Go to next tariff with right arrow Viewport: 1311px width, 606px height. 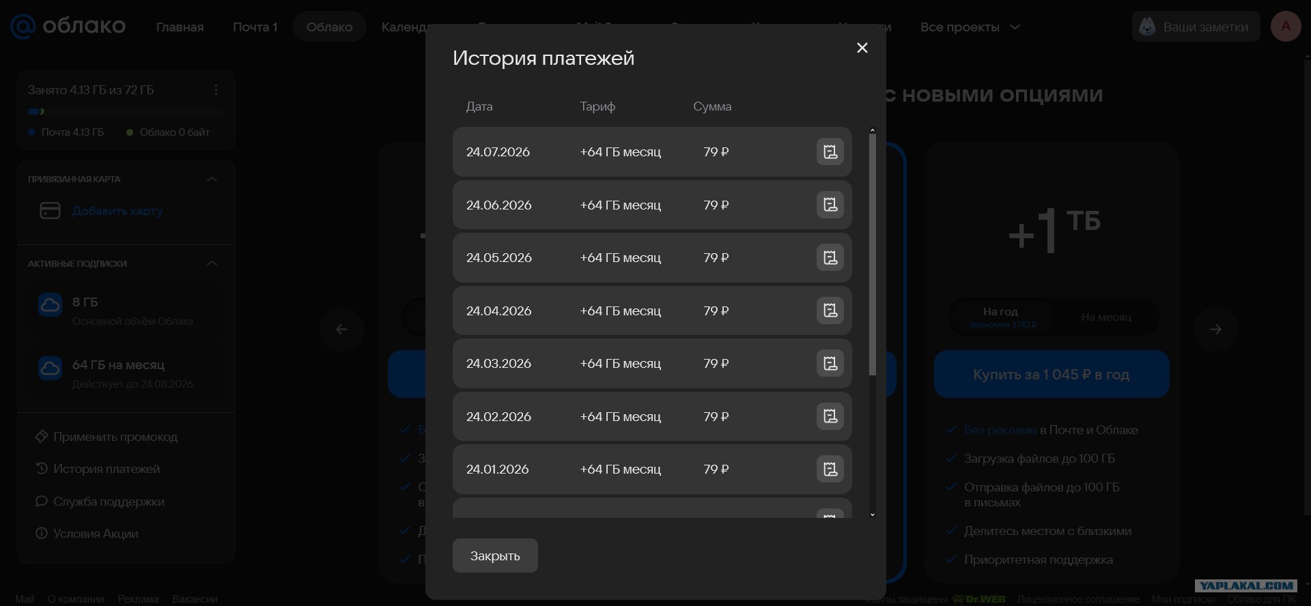1215,329
